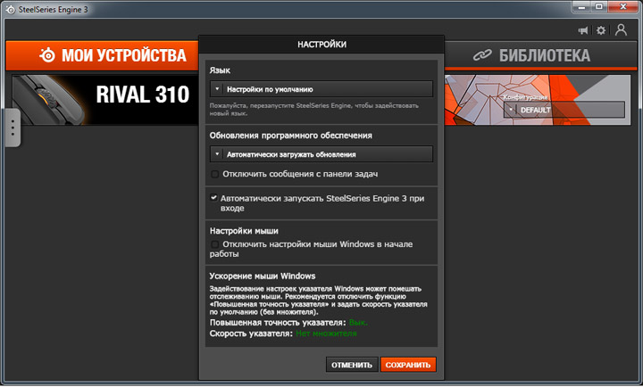Screen dimensions: 643x387
Task: Click the СОХРАНИТЬ button
Action: [x=408, y=365]
